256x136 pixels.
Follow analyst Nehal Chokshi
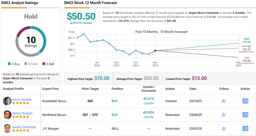pos(224,115)
